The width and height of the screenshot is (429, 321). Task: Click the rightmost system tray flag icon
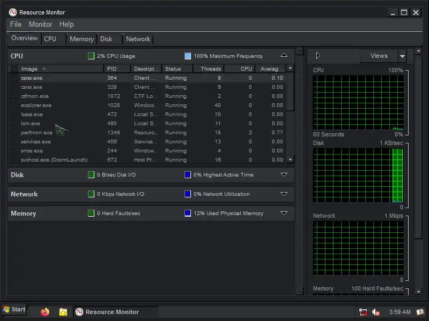(420, 312)
